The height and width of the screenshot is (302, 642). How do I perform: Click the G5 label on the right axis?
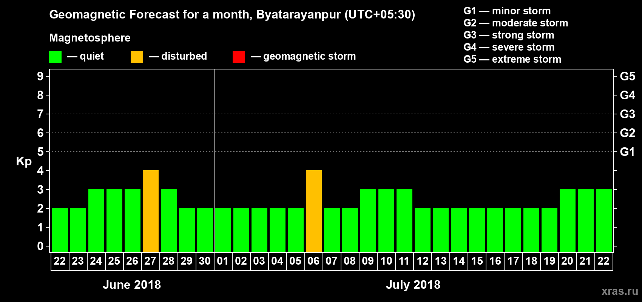[x=628, y=76]
